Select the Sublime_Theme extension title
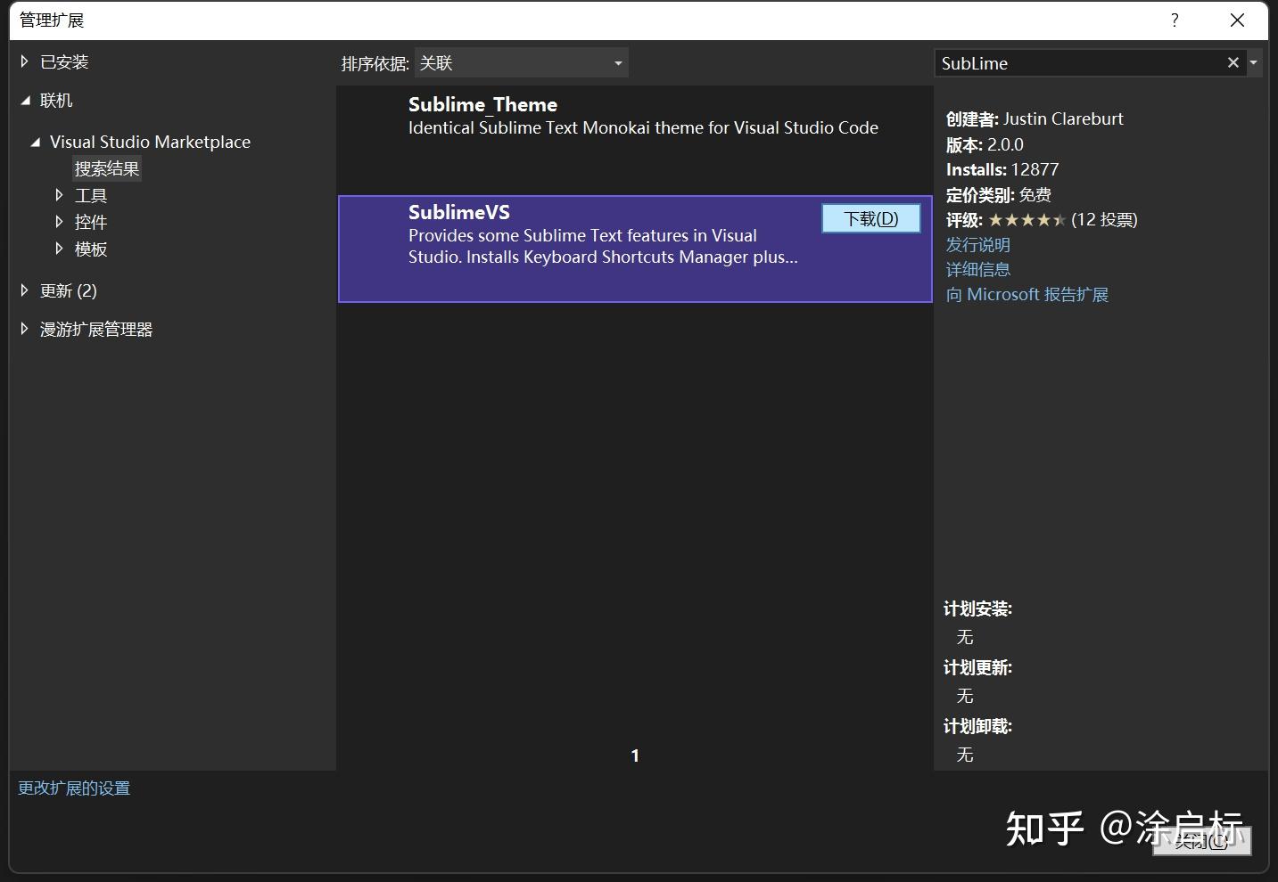The width and height of the screenshot is (1278, 882). click(x=482, y=104)
